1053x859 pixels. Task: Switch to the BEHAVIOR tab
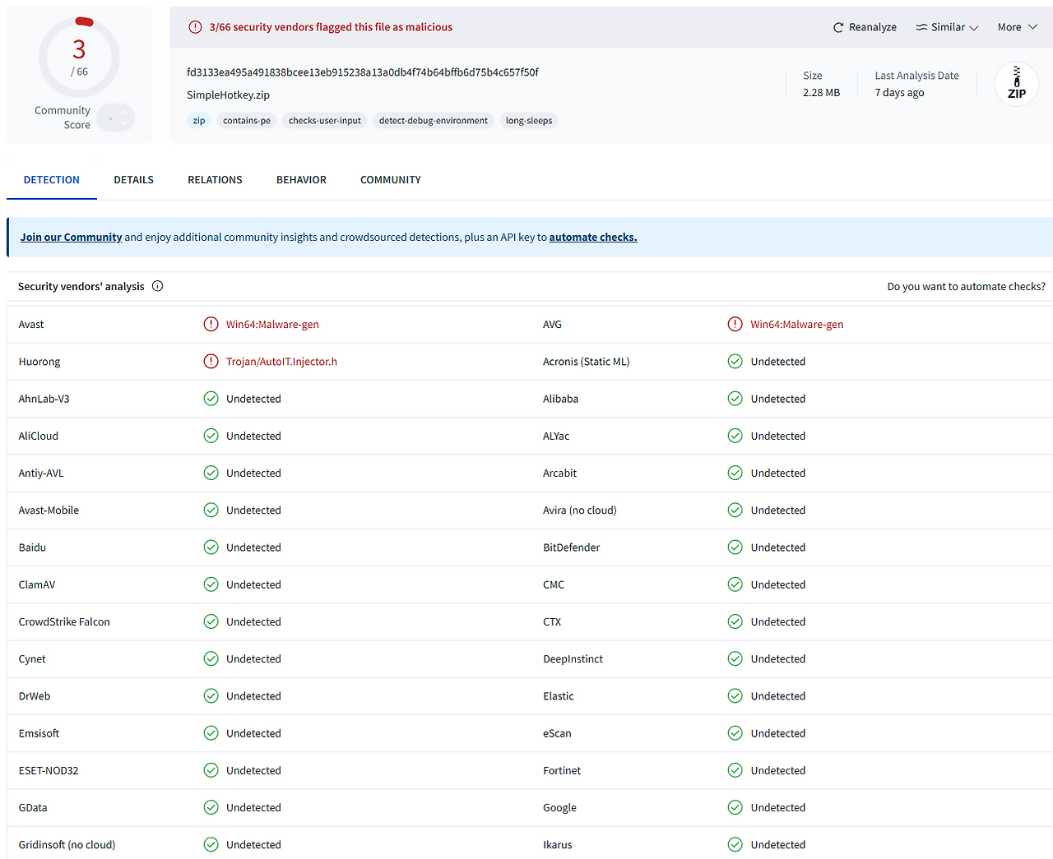coord(301,180)
